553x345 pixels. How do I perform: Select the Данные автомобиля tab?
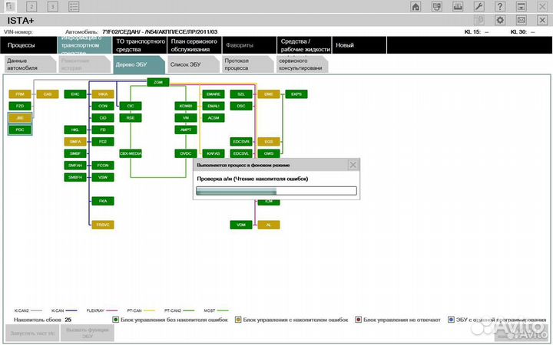[28, 64]
